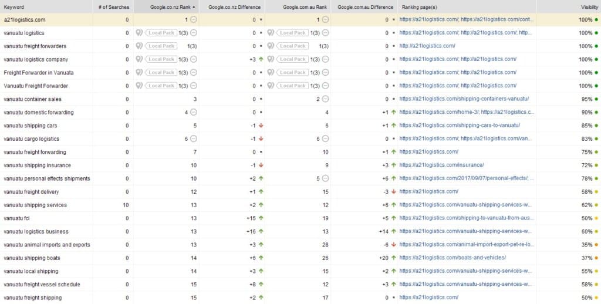Viewport: 601px width, 304px height.
Task: Click Google.co.nz map pin icon in vanuatu freight forwarders row
Action: pos(139,46)
